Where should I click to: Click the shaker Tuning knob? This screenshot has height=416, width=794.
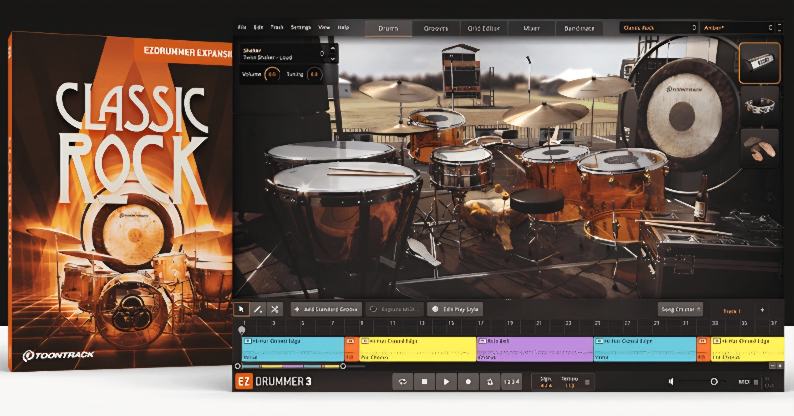[x=314, y=74]
